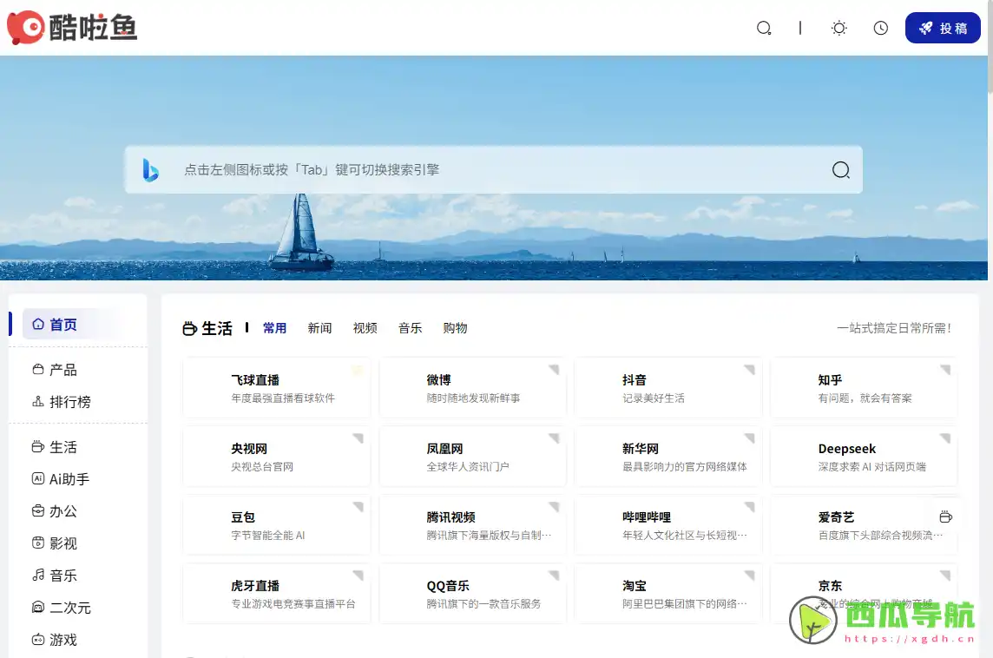
Task: Click the 京东 card corner arrow
Action: tap(946, 575)
